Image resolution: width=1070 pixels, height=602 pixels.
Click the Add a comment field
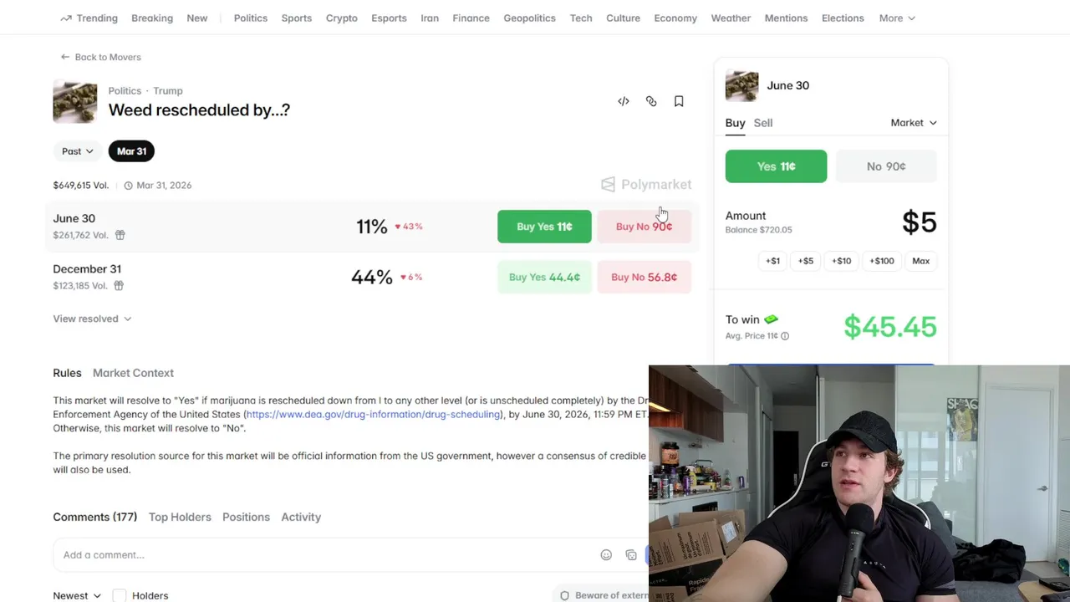[326, 555]
